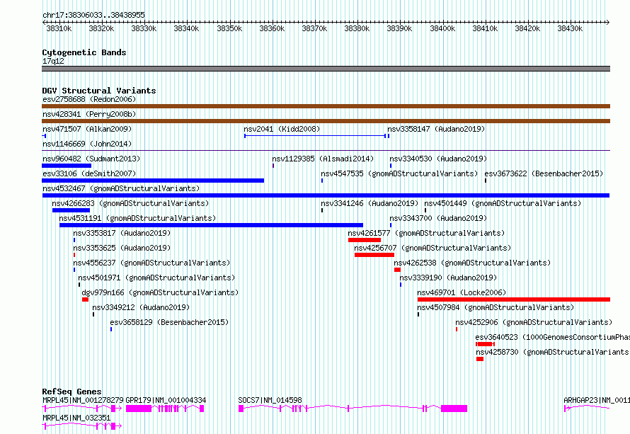
Task: Select nsv4532467 (gnomADStructuralVariants) label
Action: coord(121,188)
